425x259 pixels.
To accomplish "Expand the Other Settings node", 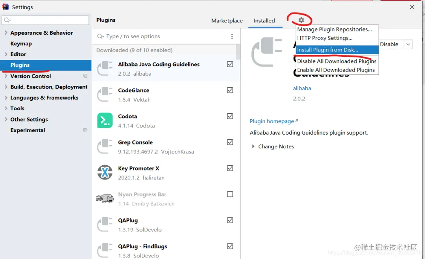I will 6,119.
